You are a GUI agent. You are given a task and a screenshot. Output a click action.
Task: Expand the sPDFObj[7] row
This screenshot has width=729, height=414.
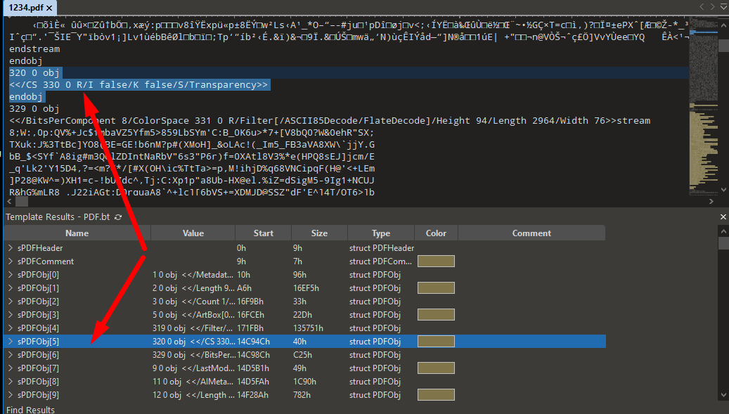(x=11, y=368)
